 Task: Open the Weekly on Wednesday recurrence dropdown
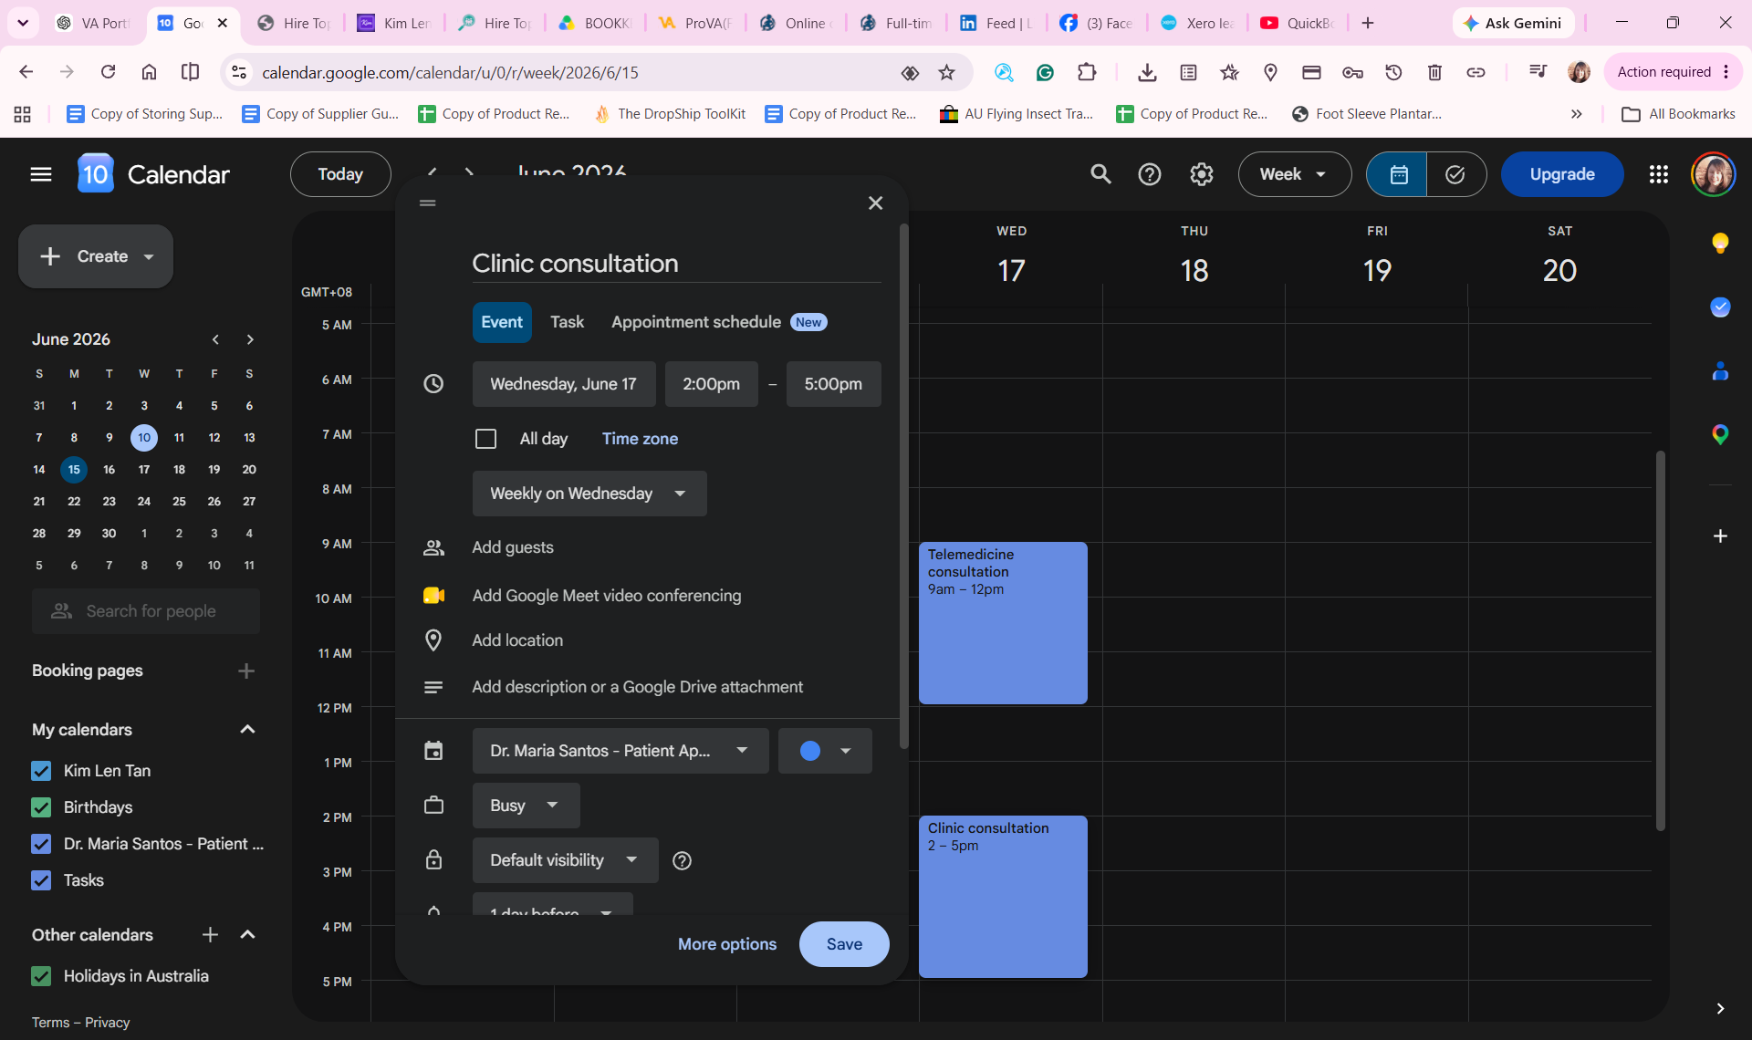589,494
